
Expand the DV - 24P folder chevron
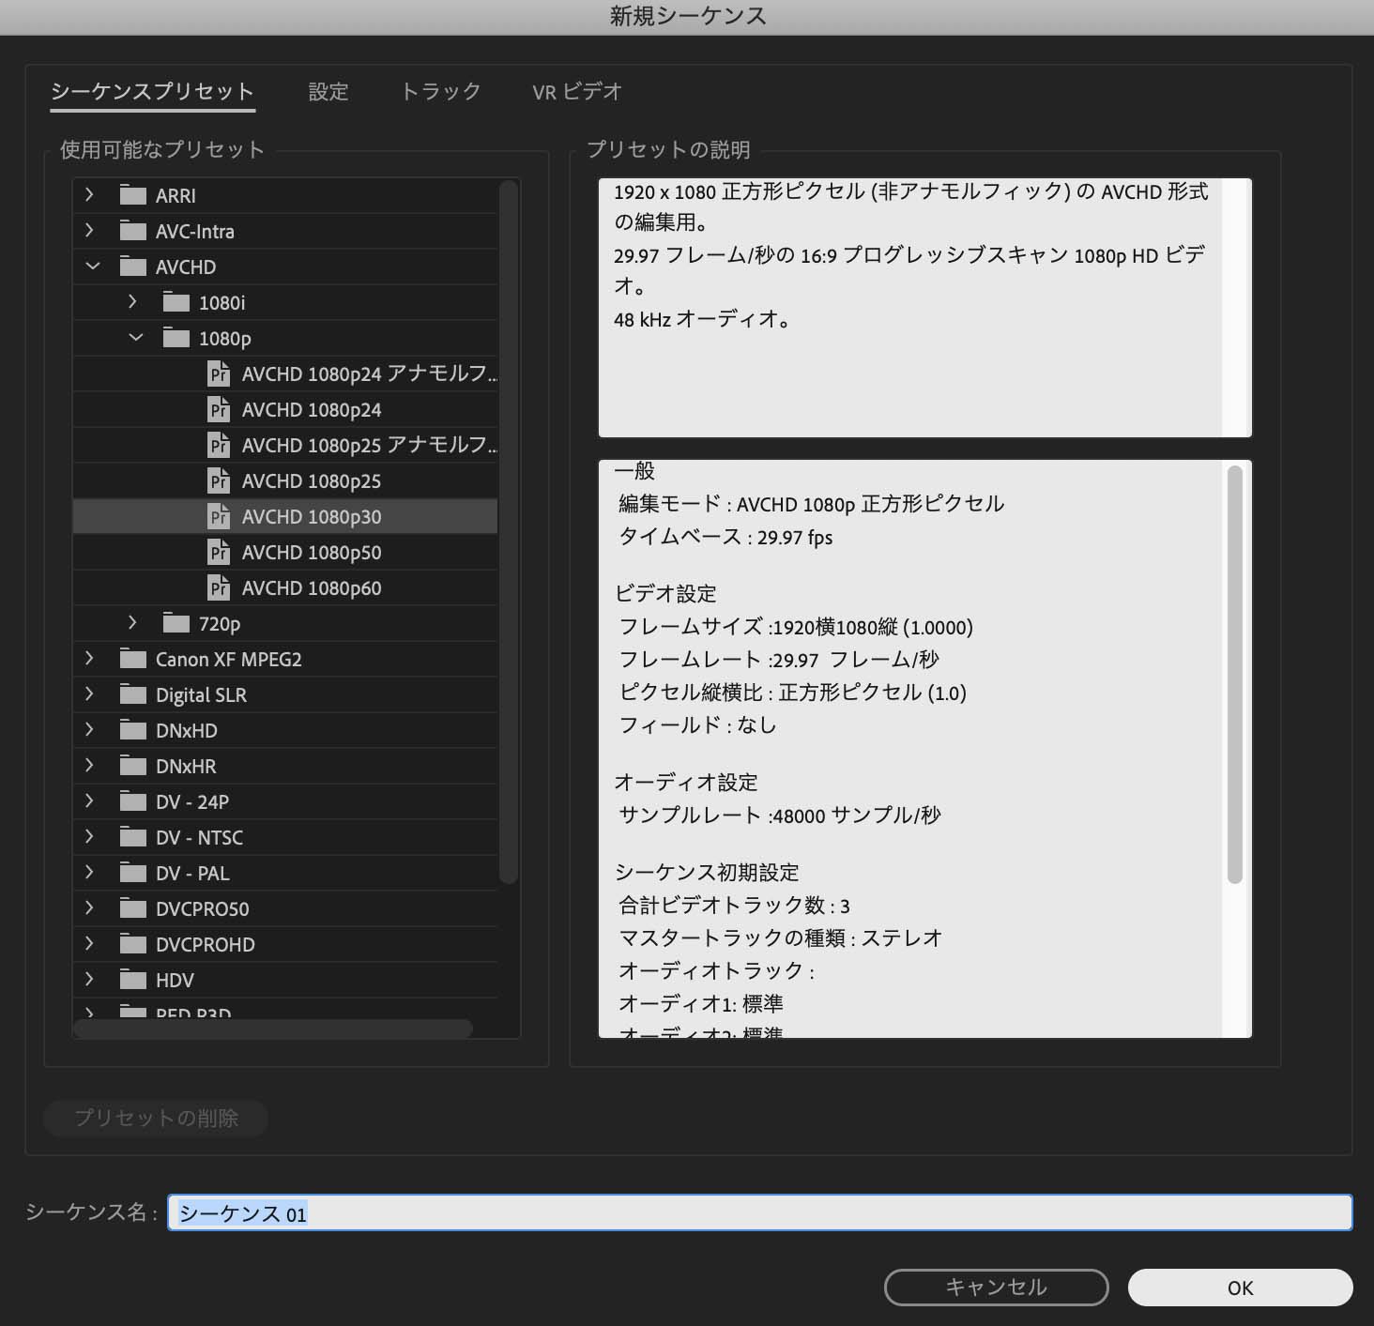click(x=90, y=800)
